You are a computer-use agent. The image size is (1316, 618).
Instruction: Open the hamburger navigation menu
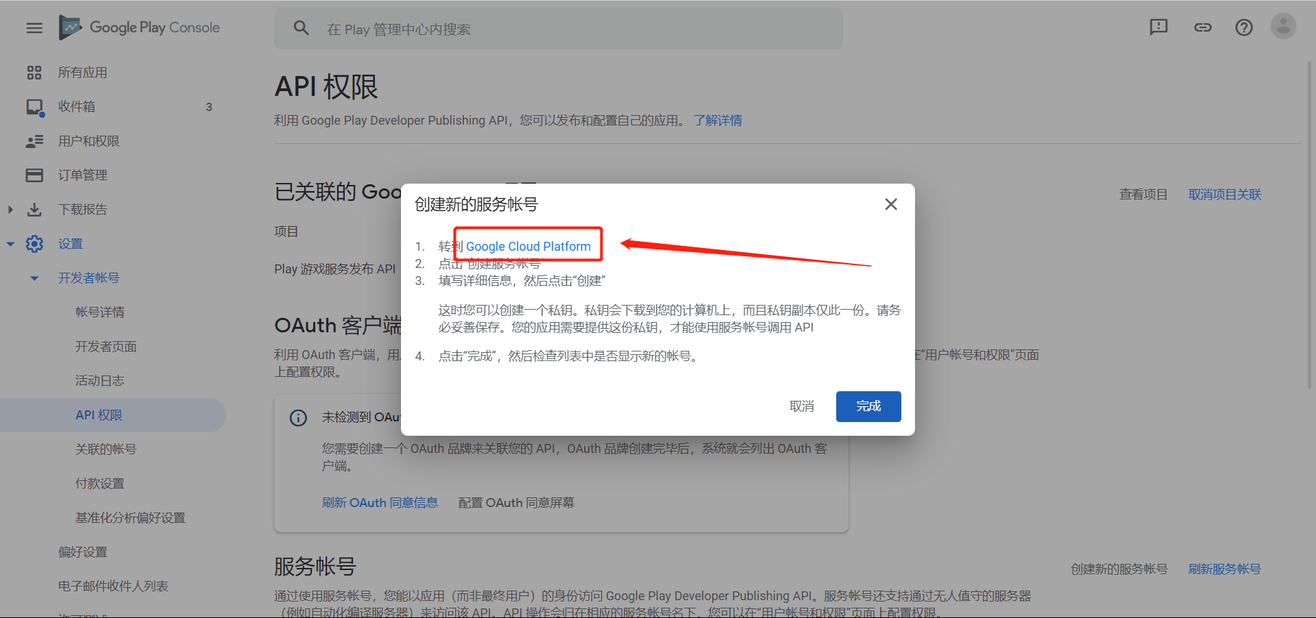tap(34, 28)
